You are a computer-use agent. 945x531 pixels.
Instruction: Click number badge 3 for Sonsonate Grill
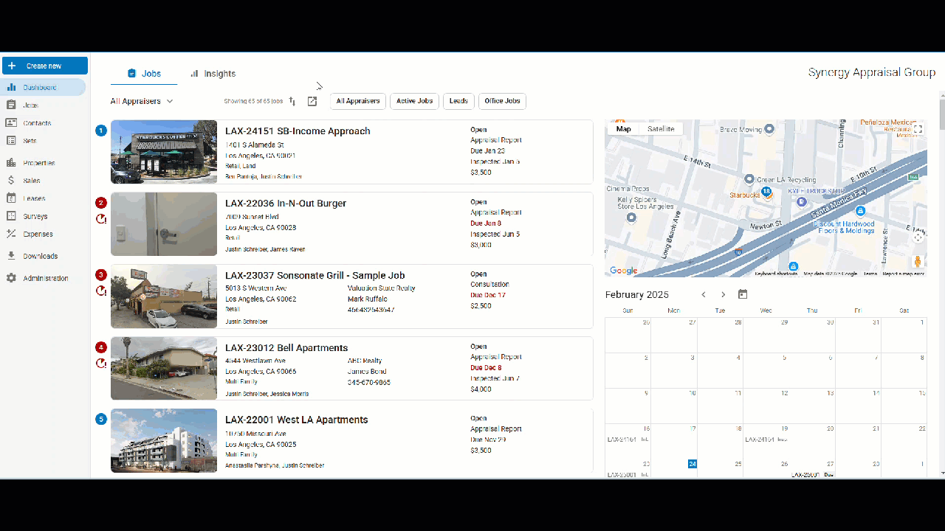tap(101, 275)
